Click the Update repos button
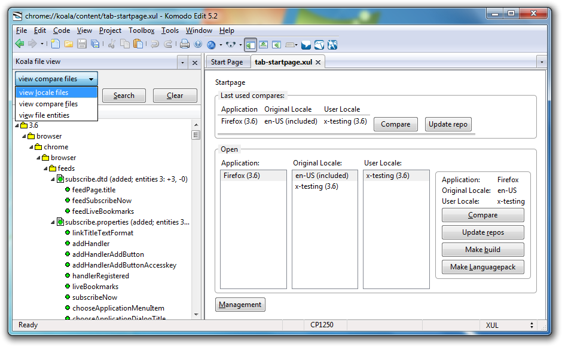Image resolution: width=562 pixels, height=347 pixels. tap(483, 232)
